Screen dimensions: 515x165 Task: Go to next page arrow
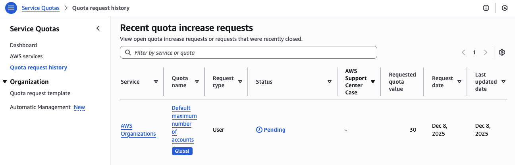click(485, 52)
